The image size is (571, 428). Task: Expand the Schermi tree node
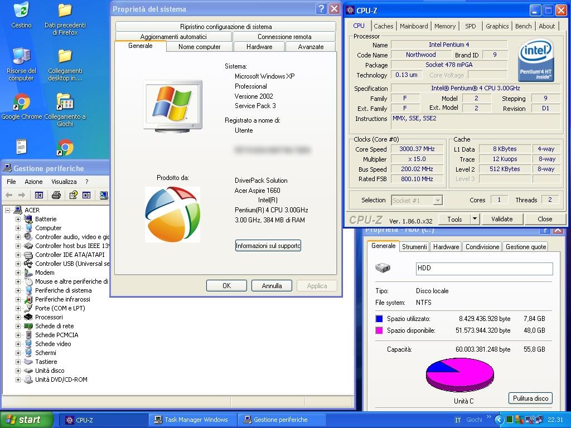(18, 353)
